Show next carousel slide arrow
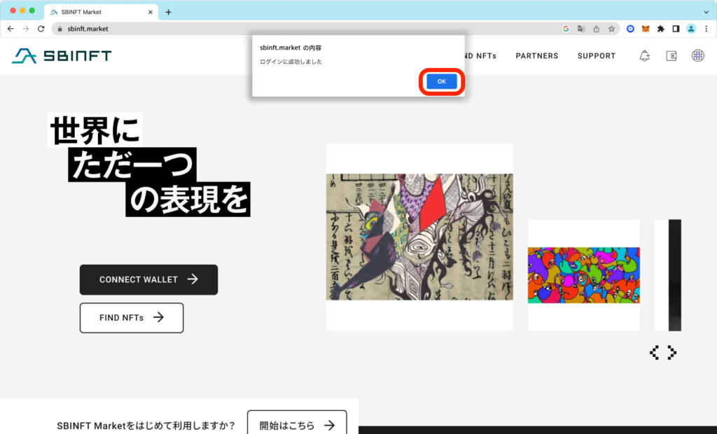Image resolution: width=717 pixels, height=434 pixels. [x=671, y=353]
